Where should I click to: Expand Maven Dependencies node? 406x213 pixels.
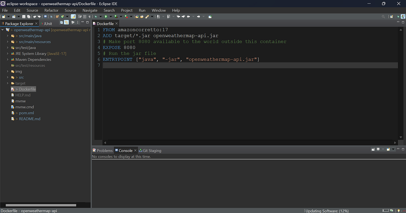7,59
